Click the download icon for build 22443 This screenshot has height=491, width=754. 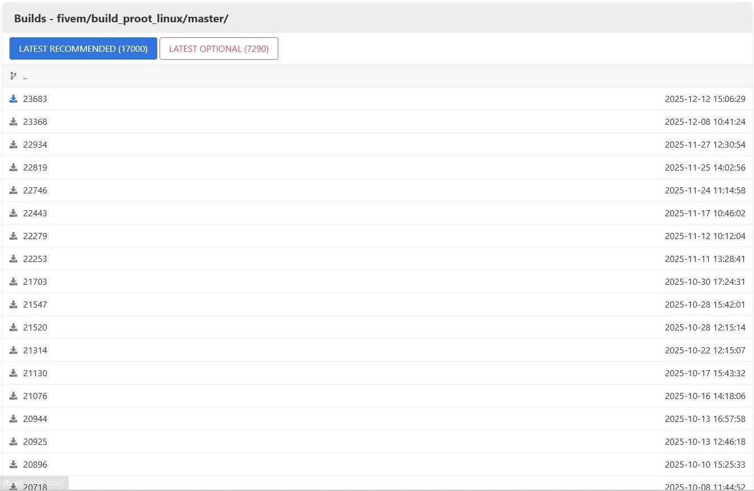(x=13, y=213)
